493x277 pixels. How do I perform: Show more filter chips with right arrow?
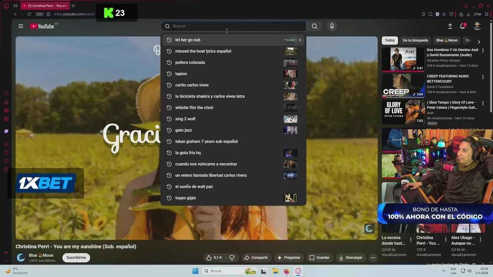click(x=479, y=42)
